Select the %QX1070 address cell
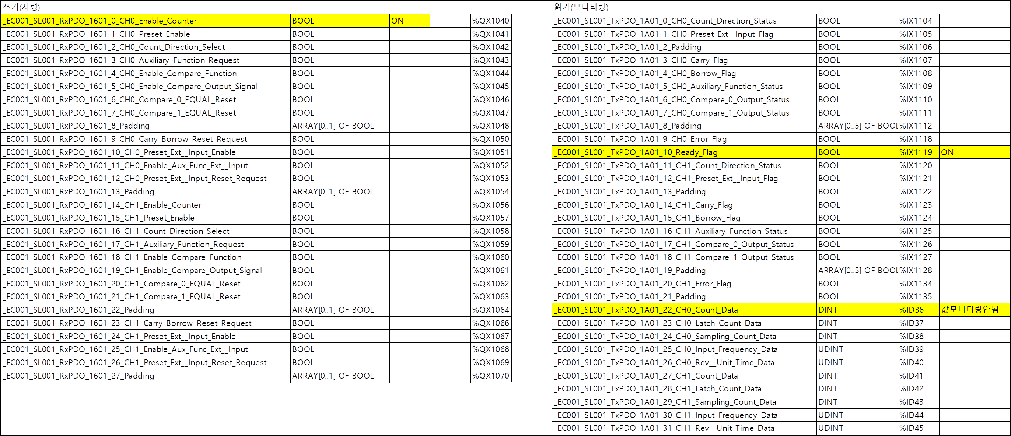Image resolution: width=1011 pixels, height=436 pixels. point(491,376)
